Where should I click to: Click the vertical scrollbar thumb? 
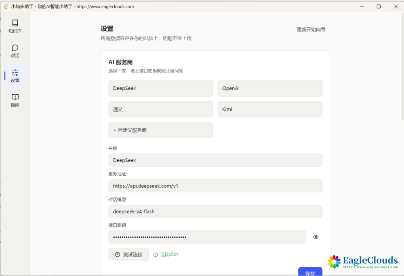[x=402, y=67]
